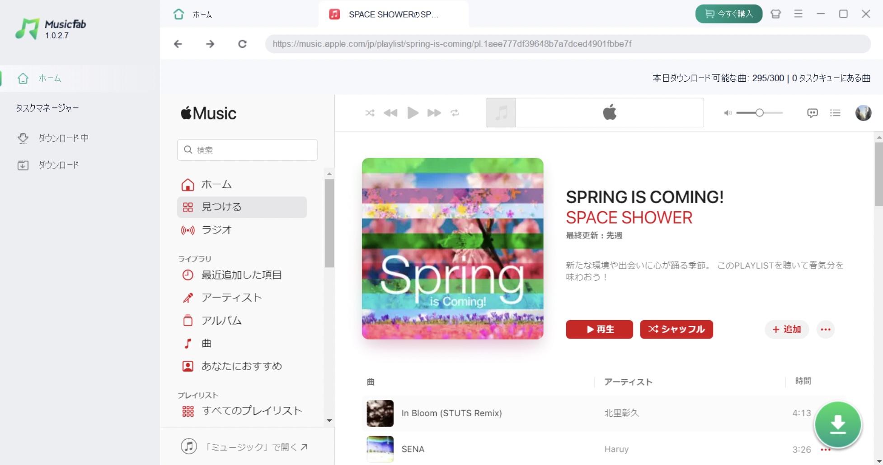Open the hamburger menu in title bar
Viewport: 883px width, 465px height.
coord(798,14)
